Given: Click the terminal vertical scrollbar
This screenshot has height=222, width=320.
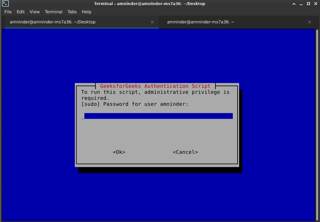Looking at the screenshot, I should (x=317, y=125).
